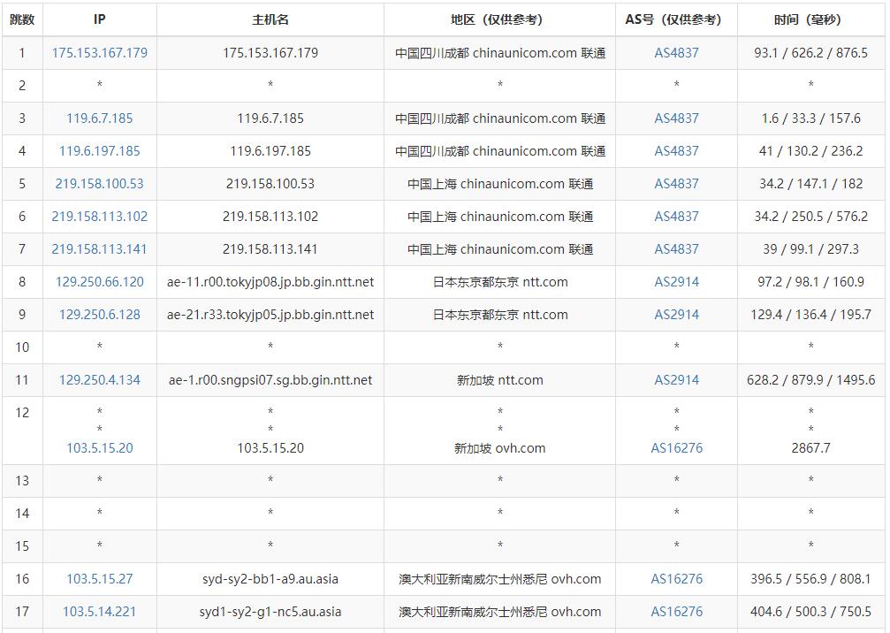890x633 pixels.
Task: Click AS4837 link in hop 4 row
Action: (677, 151)
